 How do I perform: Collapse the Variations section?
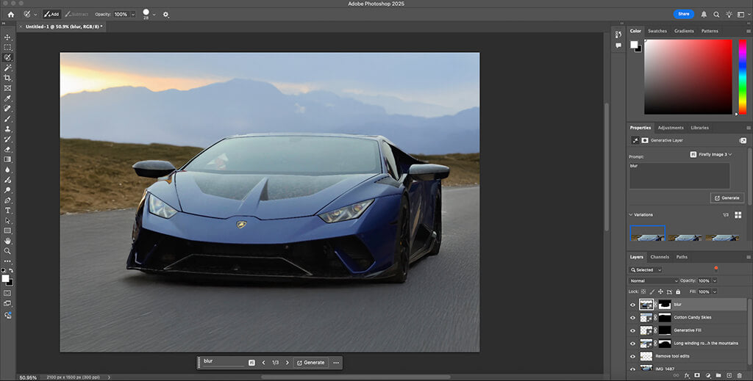[x=630, y=214]
